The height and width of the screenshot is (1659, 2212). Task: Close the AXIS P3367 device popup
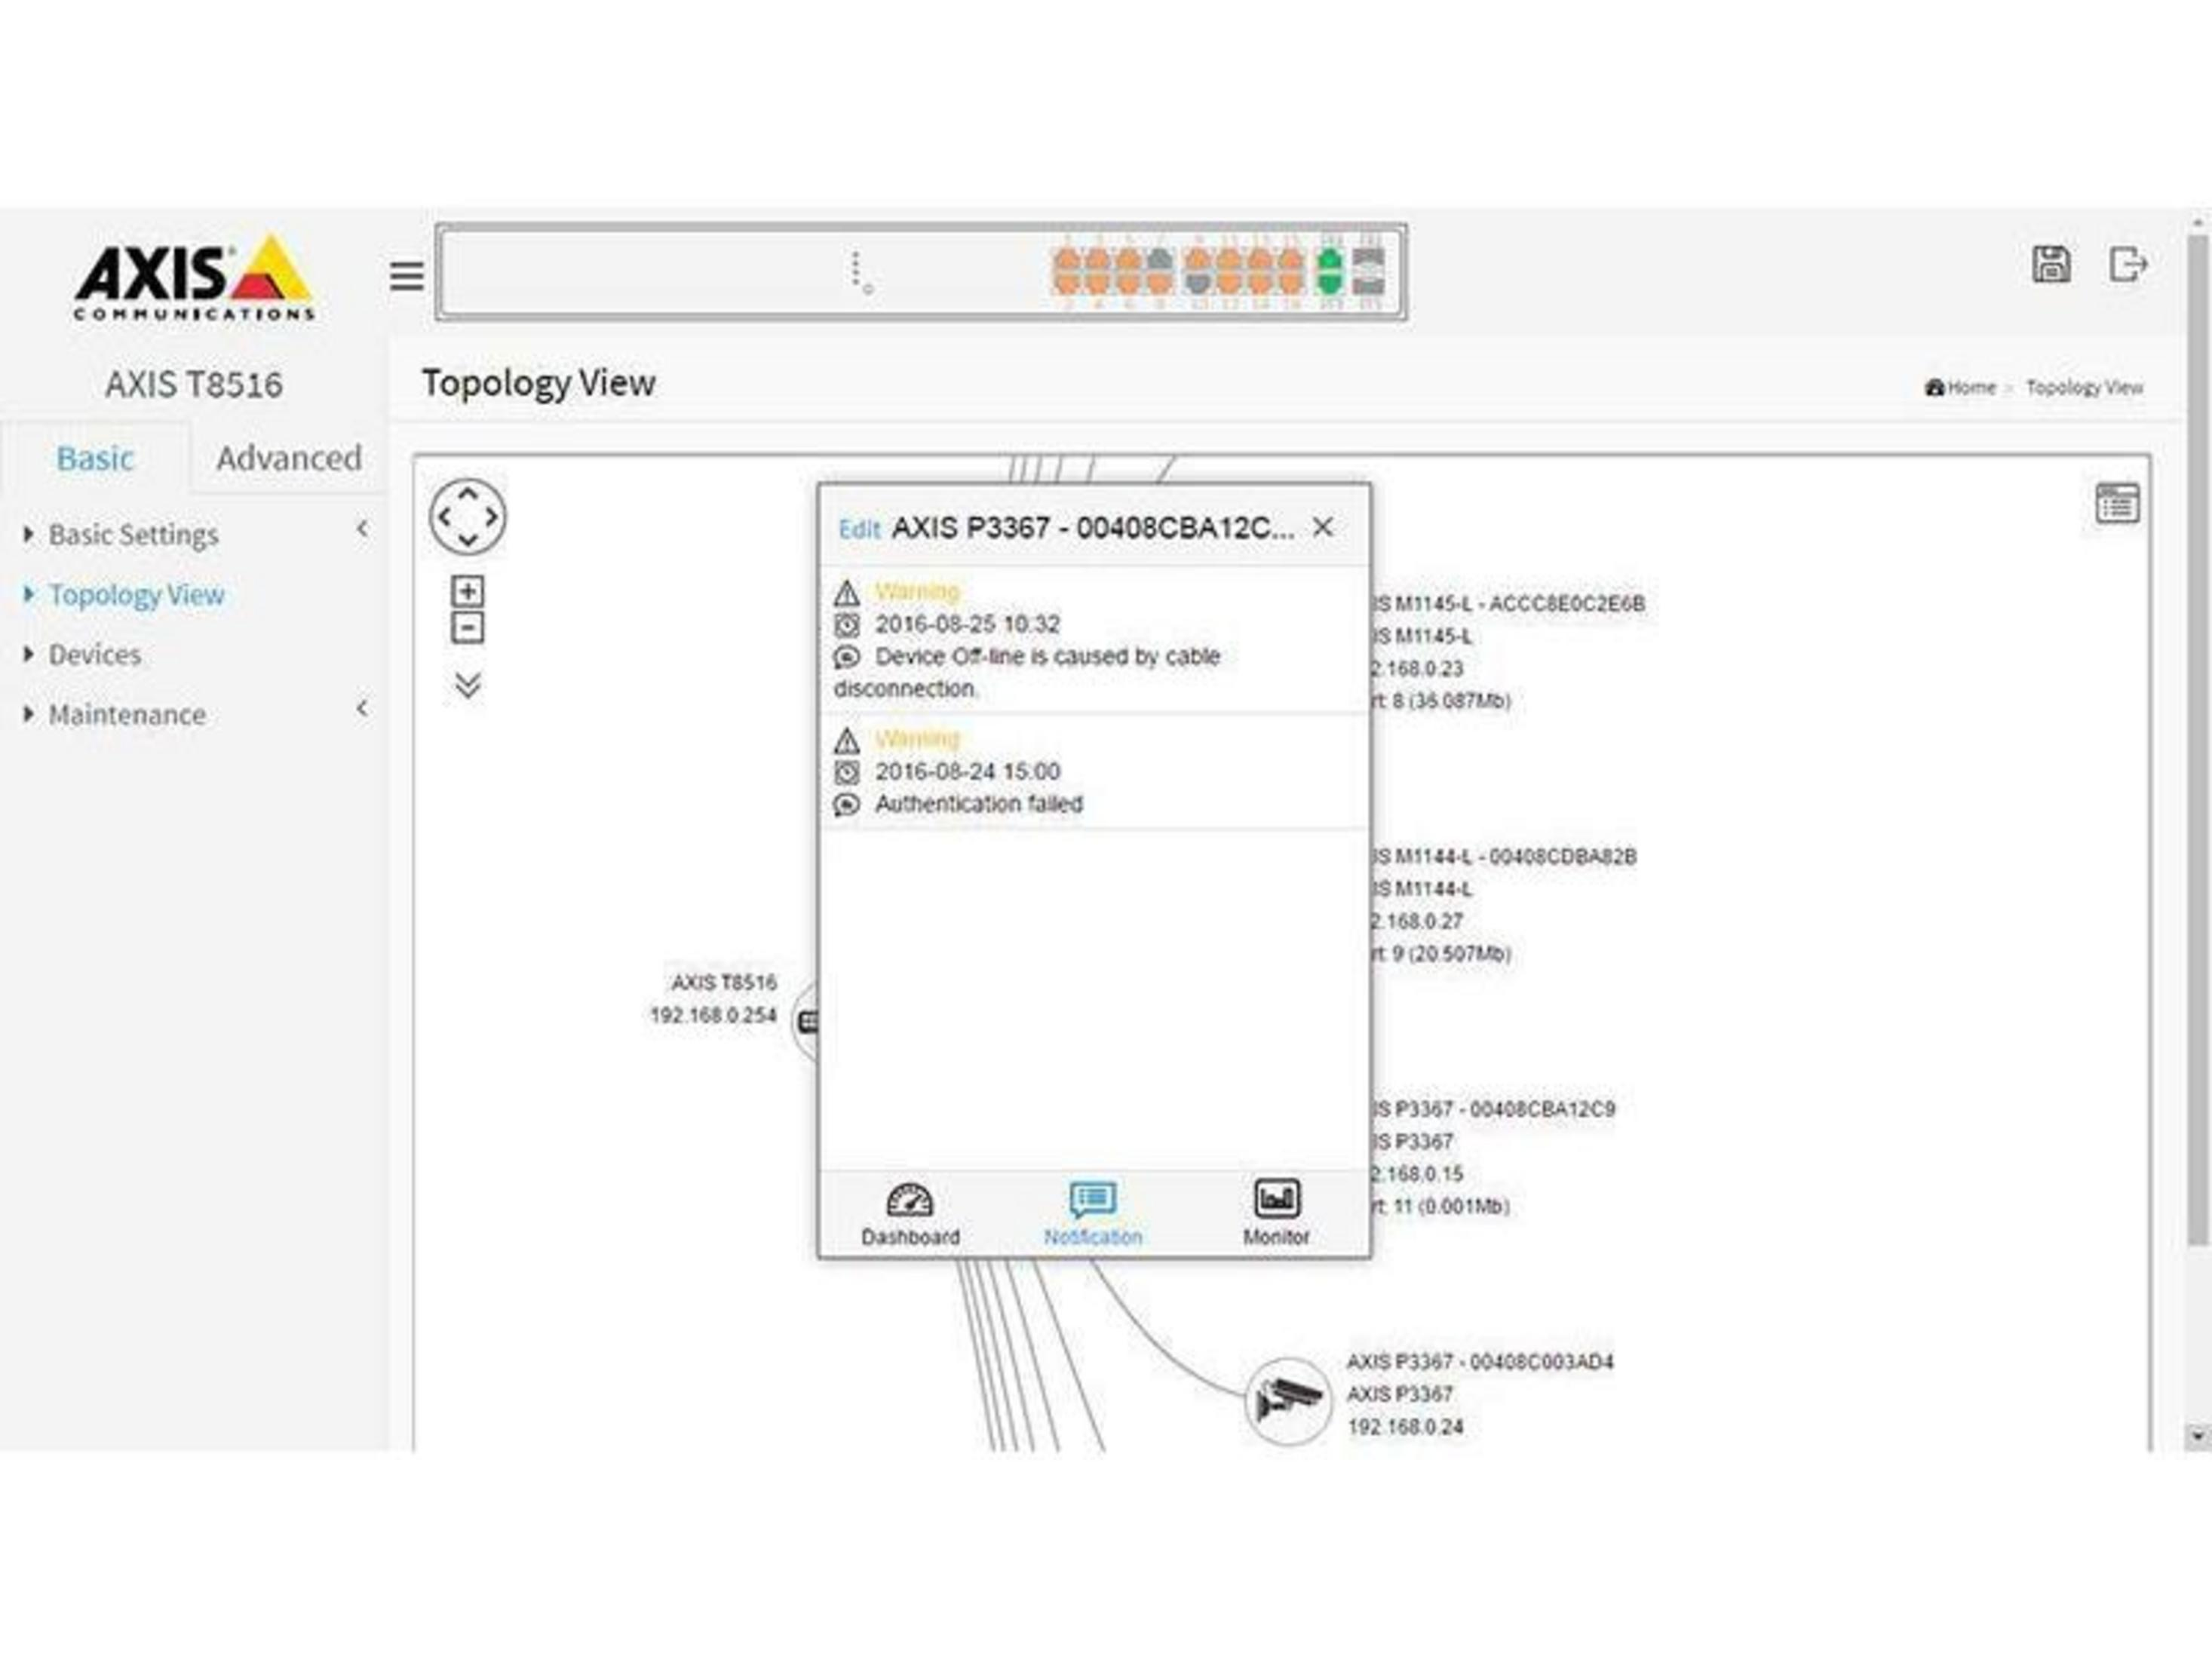(x=1322, y=527)
